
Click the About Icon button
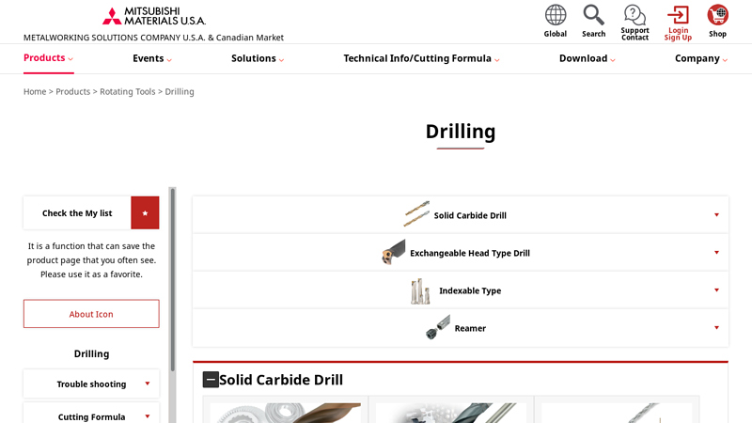coord(91,314)
